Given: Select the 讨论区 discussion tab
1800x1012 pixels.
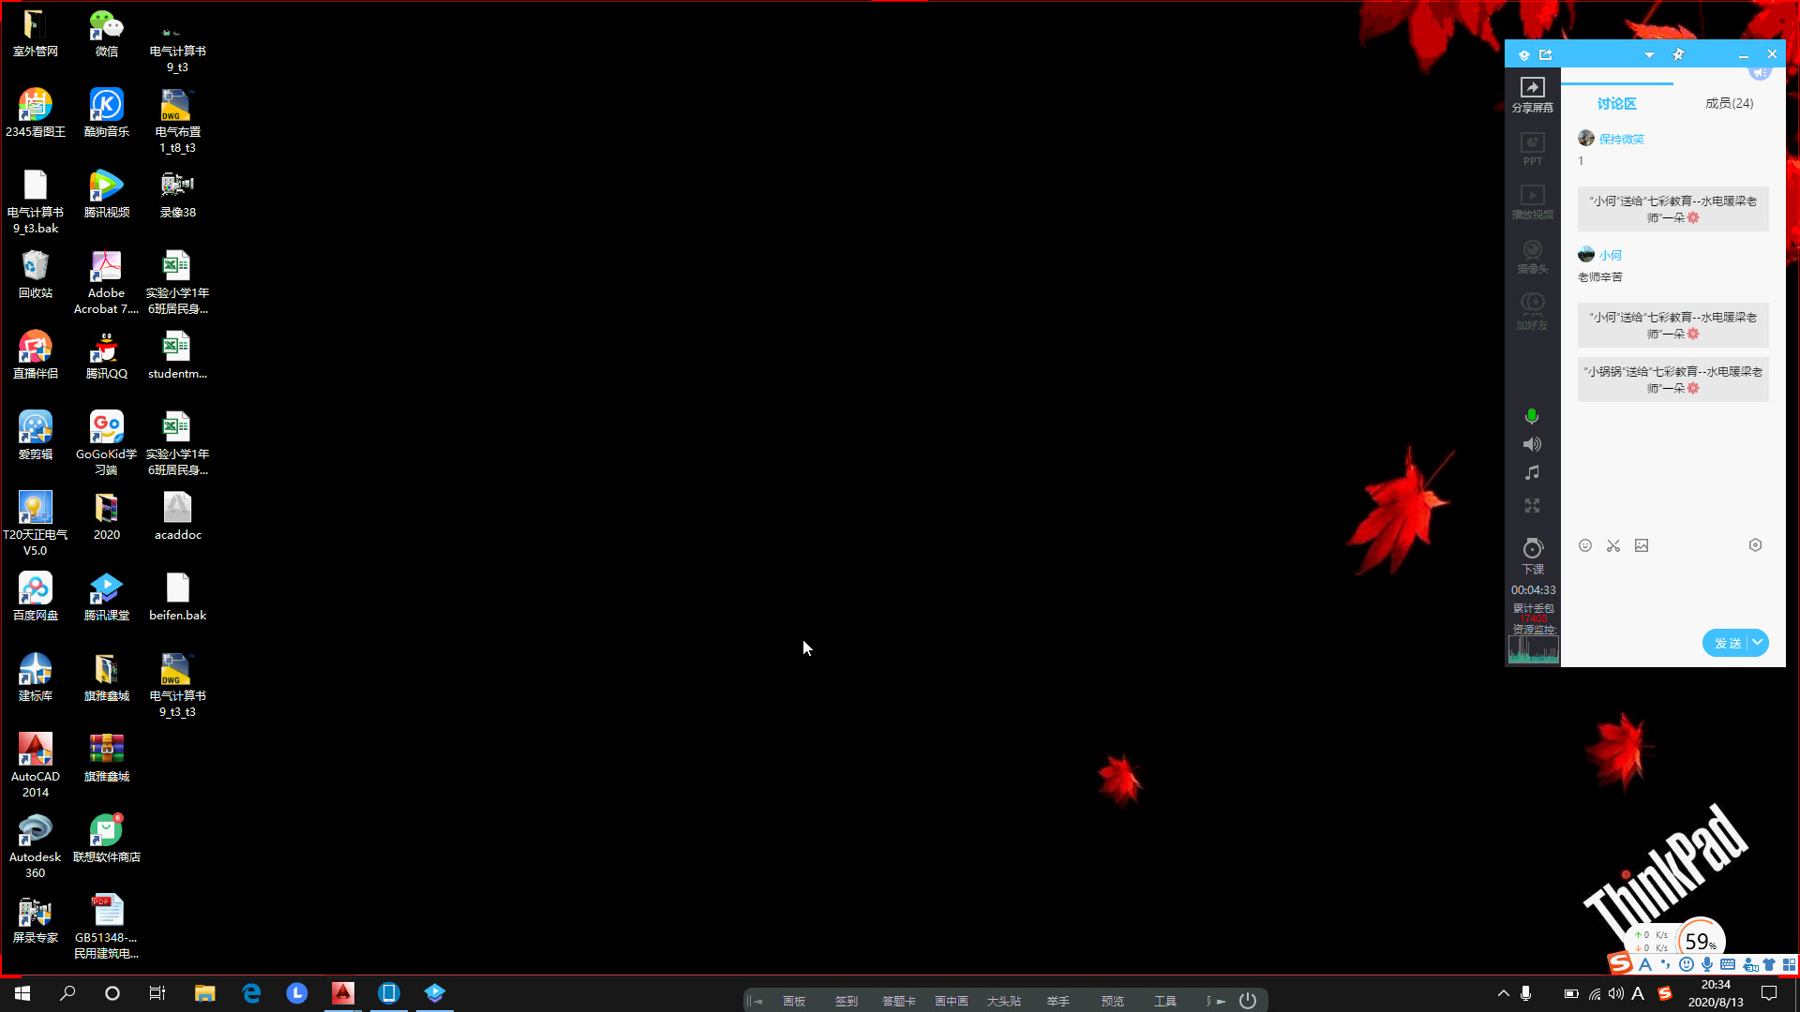Looking at the screenshot, I should (1616, 104).
